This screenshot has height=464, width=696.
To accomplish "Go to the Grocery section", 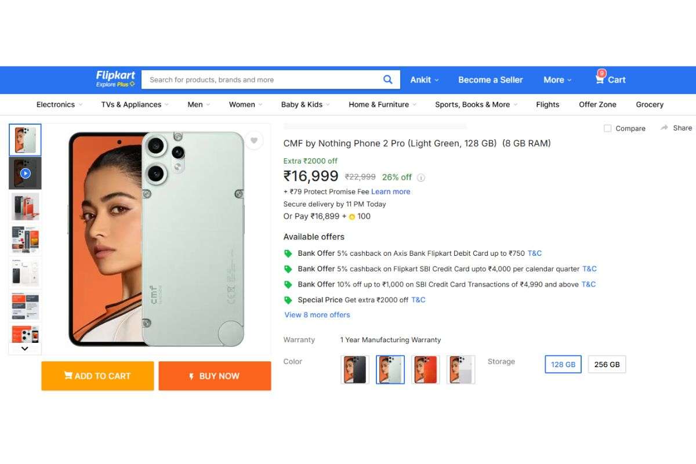I will click(648, 104).
